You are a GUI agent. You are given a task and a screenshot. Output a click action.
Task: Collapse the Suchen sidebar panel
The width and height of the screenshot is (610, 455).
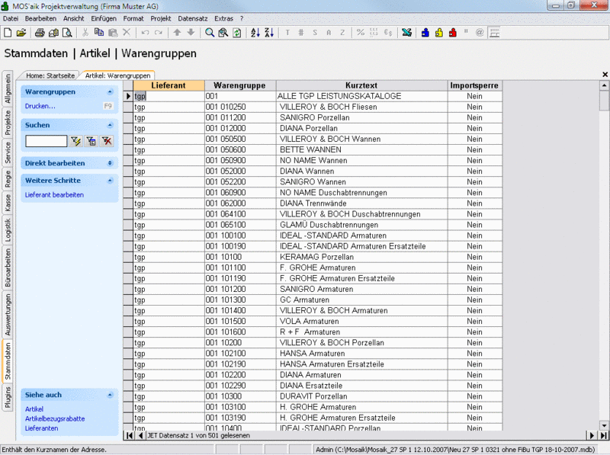click(110, 125)
